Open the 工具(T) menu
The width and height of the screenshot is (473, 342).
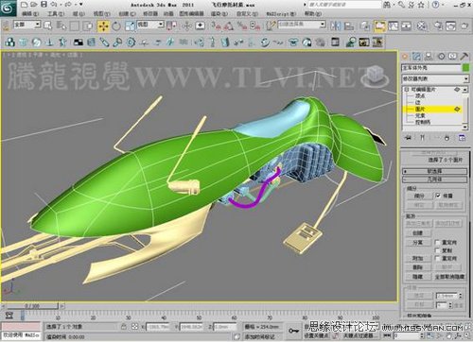click(x=56, y=14)
